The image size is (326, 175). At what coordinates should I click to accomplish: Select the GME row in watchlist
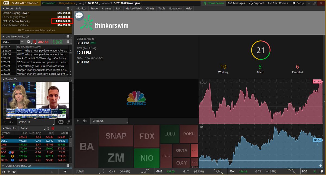point(34,145)
